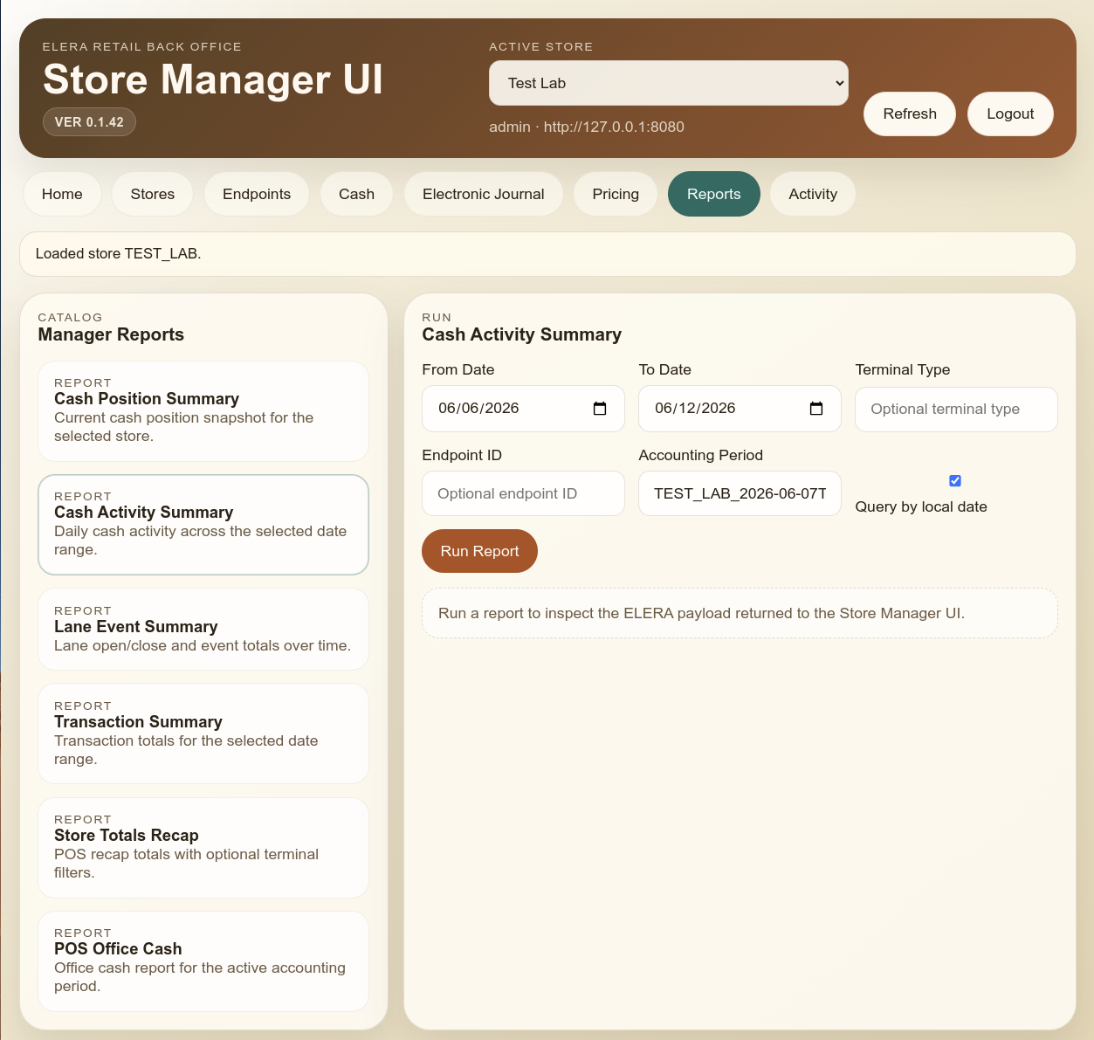Select the Reports tab

(714, 194)
